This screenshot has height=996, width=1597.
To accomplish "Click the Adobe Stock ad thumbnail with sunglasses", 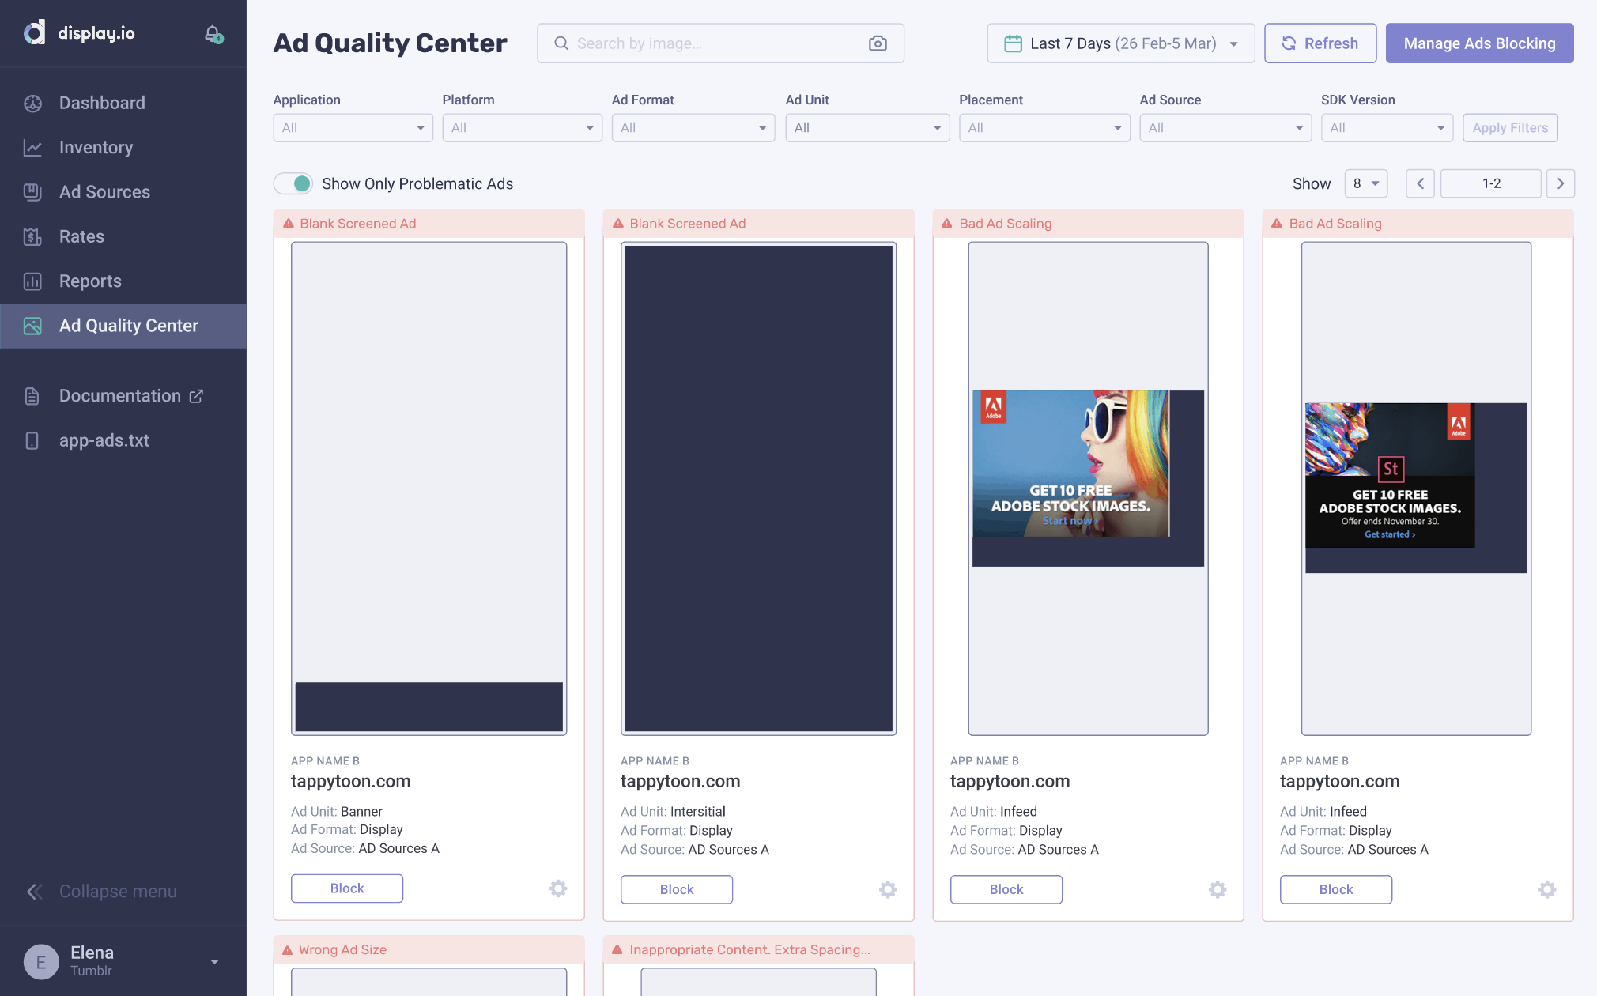I will coord(1071,463).
